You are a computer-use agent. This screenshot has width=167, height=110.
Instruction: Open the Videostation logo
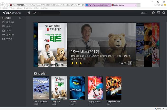[x=12, y=13]
